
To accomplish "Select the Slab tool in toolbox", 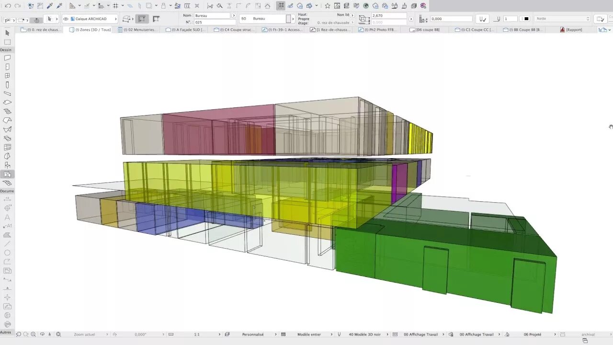I will point(7,103).
